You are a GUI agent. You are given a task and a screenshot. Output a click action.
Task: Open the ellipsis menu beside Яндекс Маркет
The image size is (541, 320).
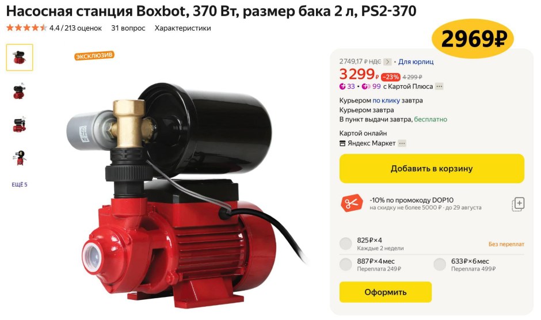tap(402, 143)
